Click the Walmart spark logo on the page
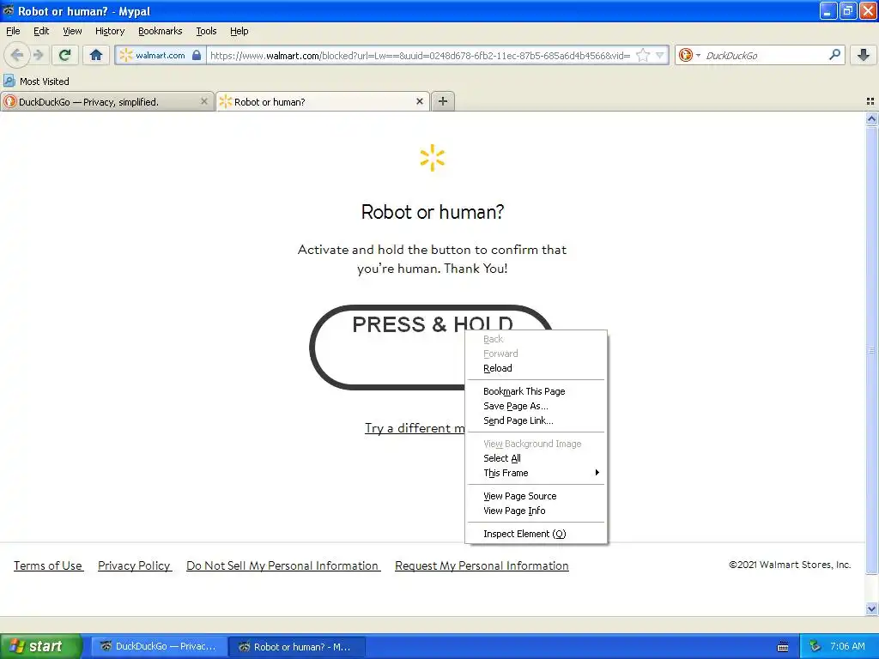 click(x=433, y=158)
